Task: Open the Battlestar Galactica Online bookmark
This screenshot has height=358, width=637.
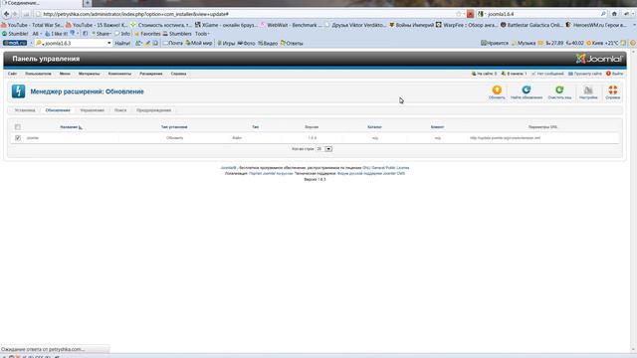Action: (531, 25)
